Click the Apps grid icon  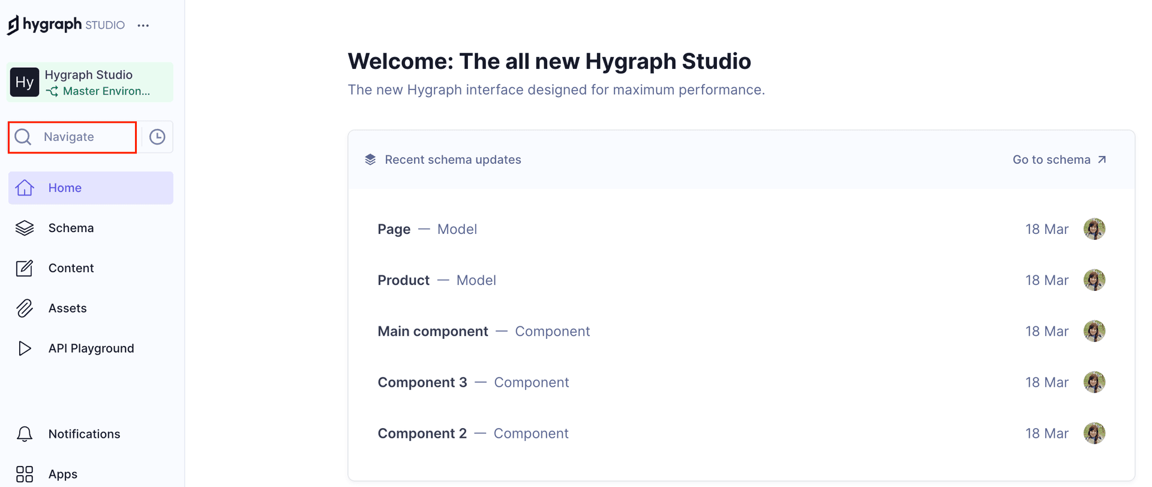25,474
